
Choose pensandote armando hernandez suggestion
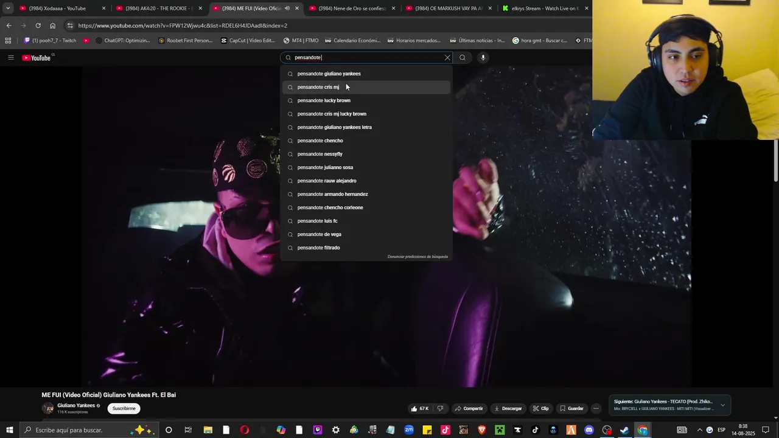pyautogui.click(x=366, y=194)
